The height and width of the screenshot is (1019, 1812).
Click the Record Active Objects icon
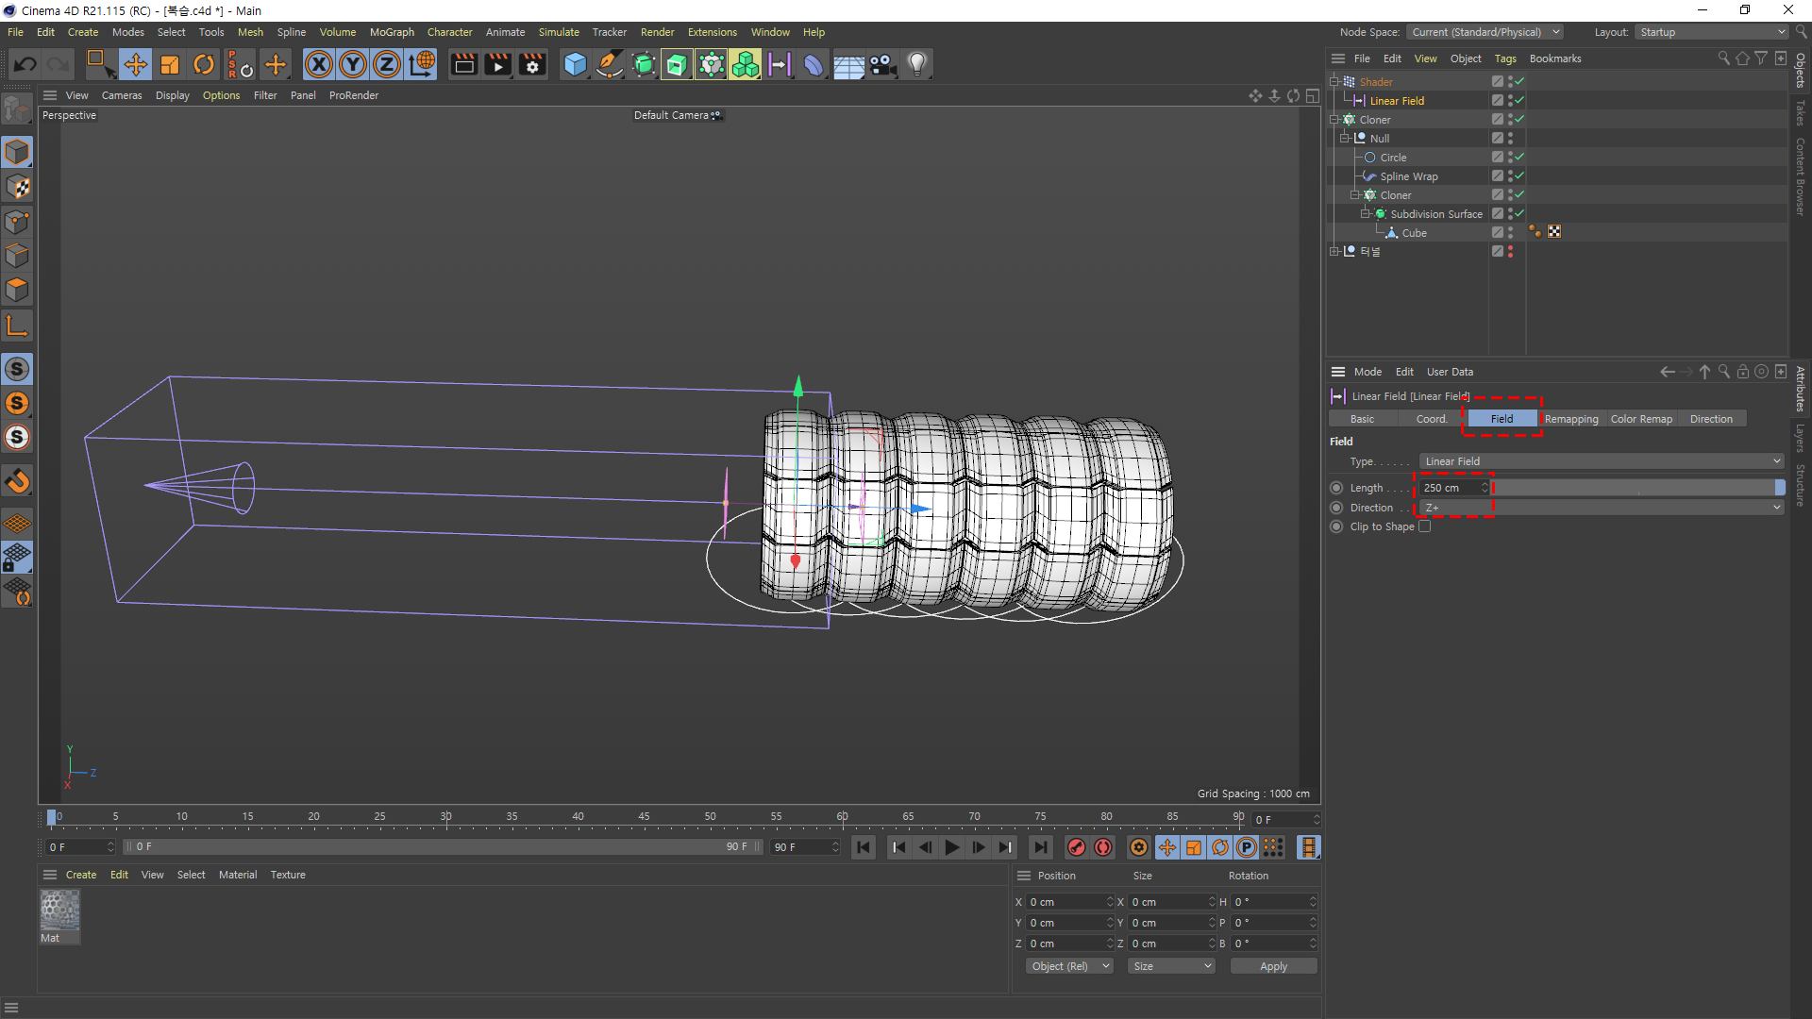click(x=1076, y=847)
